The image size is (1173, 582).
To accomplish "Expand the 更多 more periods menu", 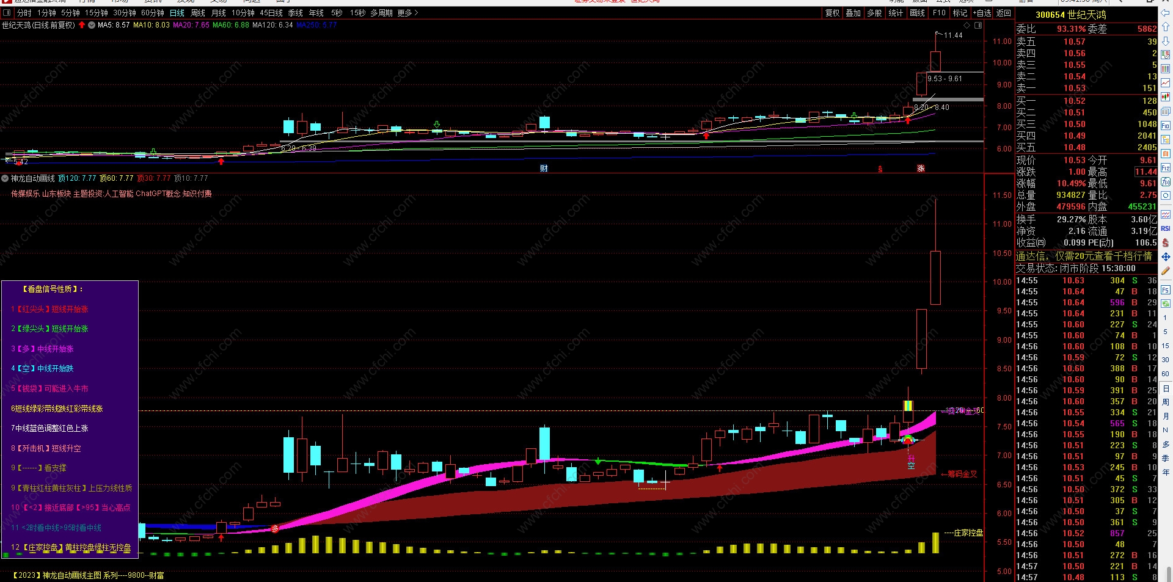I will pyautogui.click(x=407, y=13).
